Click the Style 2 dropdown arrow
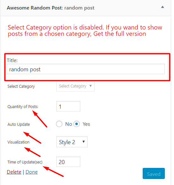This screenshot has height=185, width=174. (x=84, y=142)
